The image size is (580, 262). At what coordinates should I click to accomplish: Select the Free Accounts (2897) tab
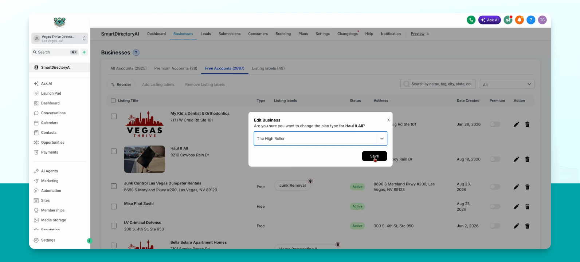(224, 68)
